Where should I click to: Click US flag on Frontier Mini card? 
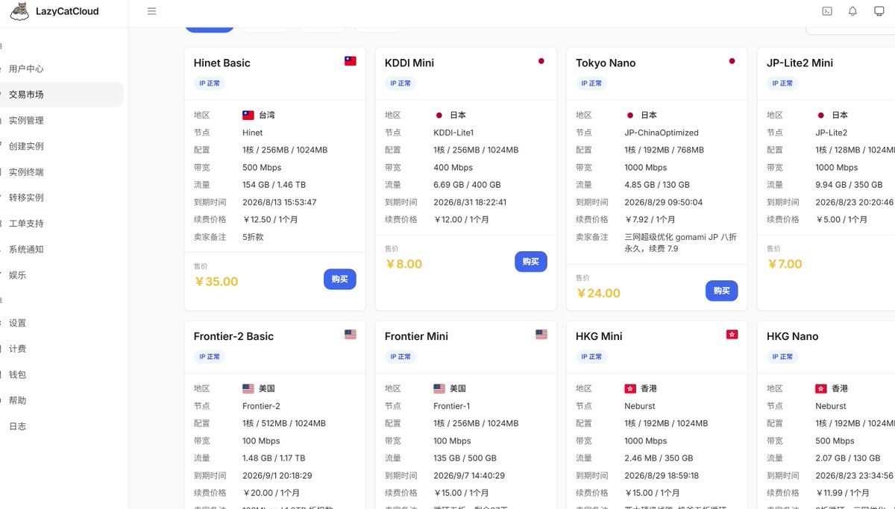click(541, 335)
